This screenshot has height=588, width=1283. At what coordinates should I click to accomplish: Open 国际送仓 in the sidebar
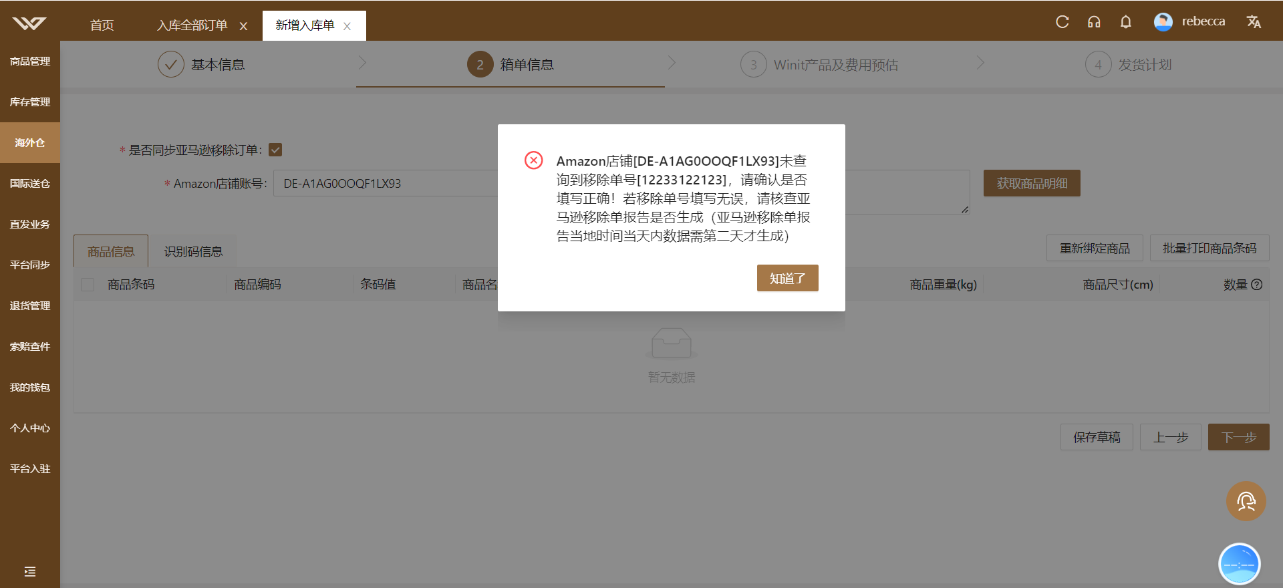30,183
